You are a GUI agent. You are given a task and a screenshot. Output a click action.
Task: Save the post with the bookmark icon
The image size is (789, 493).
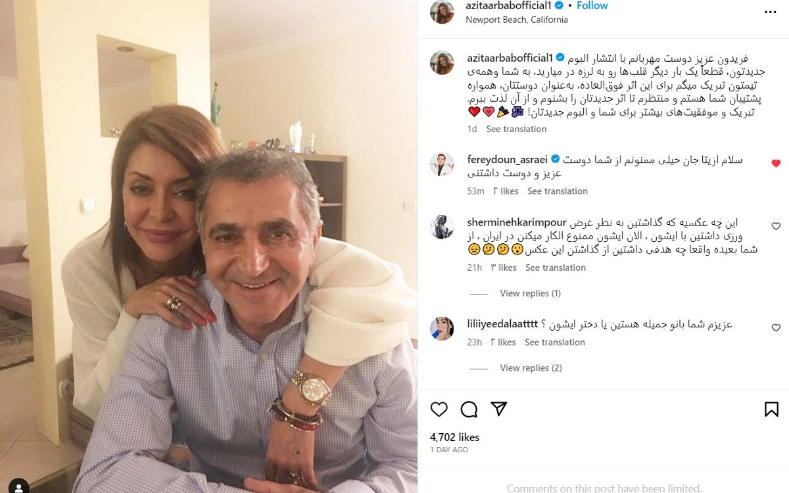pyautogui.click(x=771, y=410)
